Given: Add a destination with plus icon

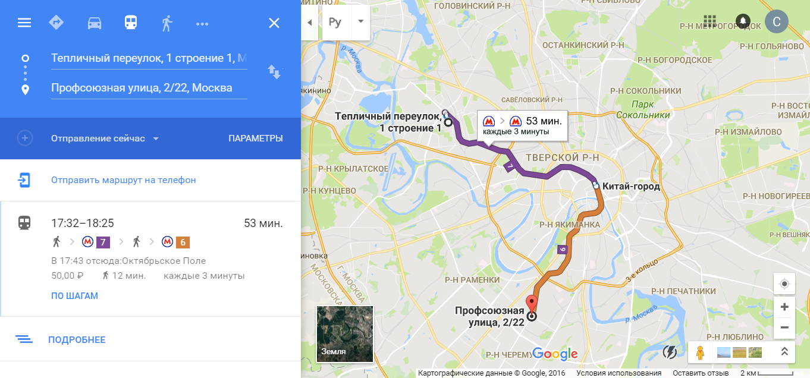Looking at the screenshot, I should 24,138.
